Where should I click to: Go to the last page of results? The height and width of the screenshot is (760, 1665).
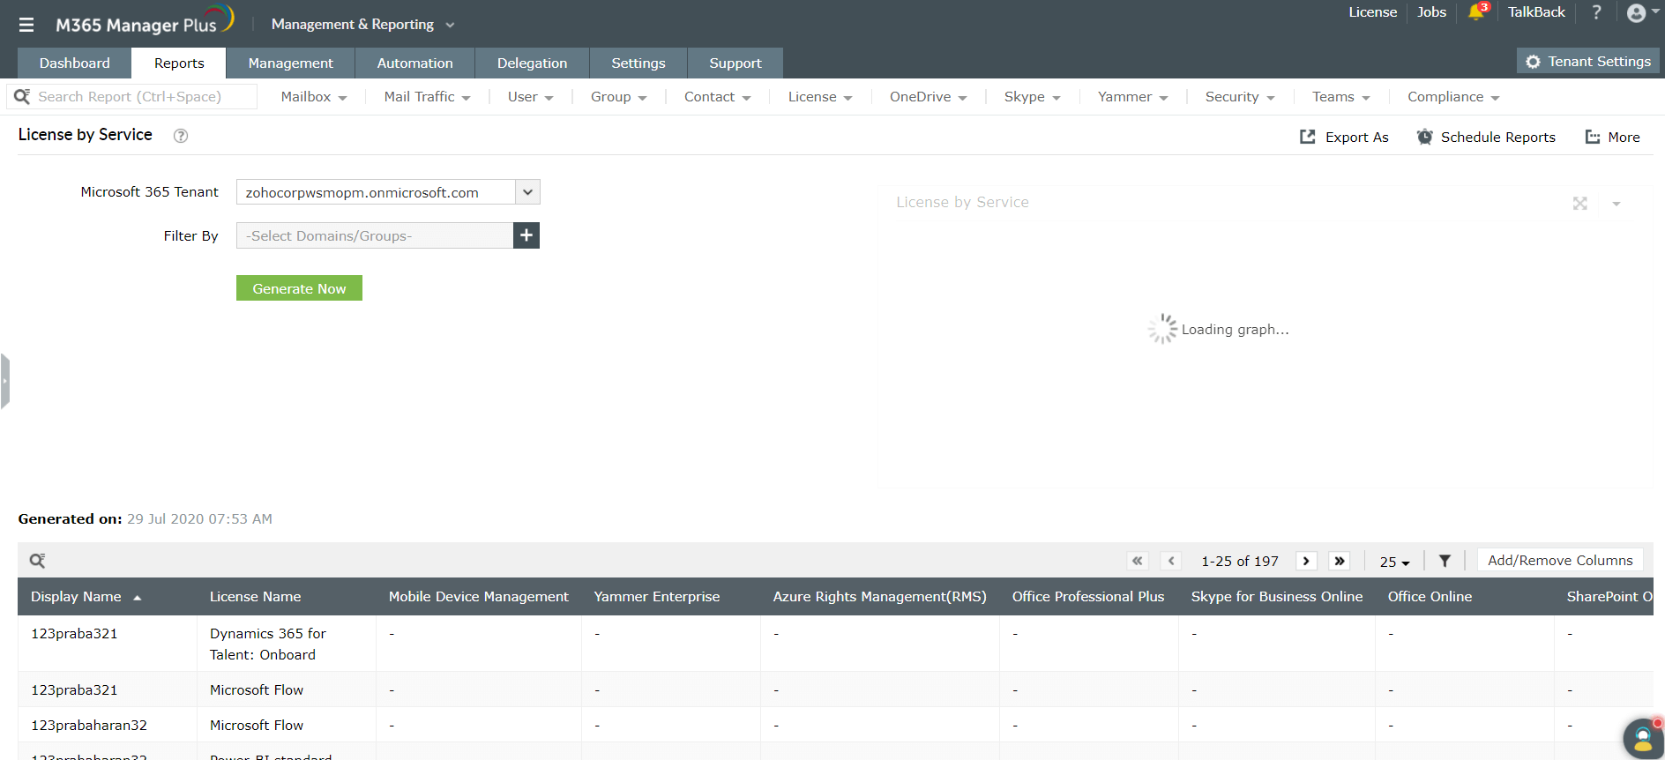point(1339,561)
